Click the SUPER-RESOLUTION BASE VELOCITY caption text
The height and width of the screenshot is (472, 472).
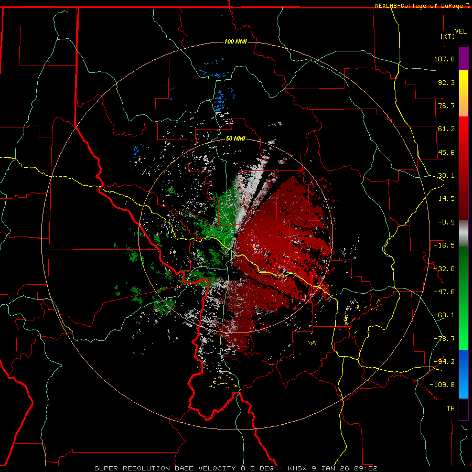pyautogui.click(x=166, y=468)
